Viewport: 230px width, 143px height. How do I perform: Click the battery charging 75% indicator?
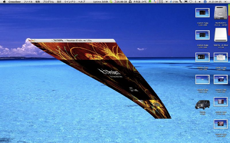tap(174, 2)
